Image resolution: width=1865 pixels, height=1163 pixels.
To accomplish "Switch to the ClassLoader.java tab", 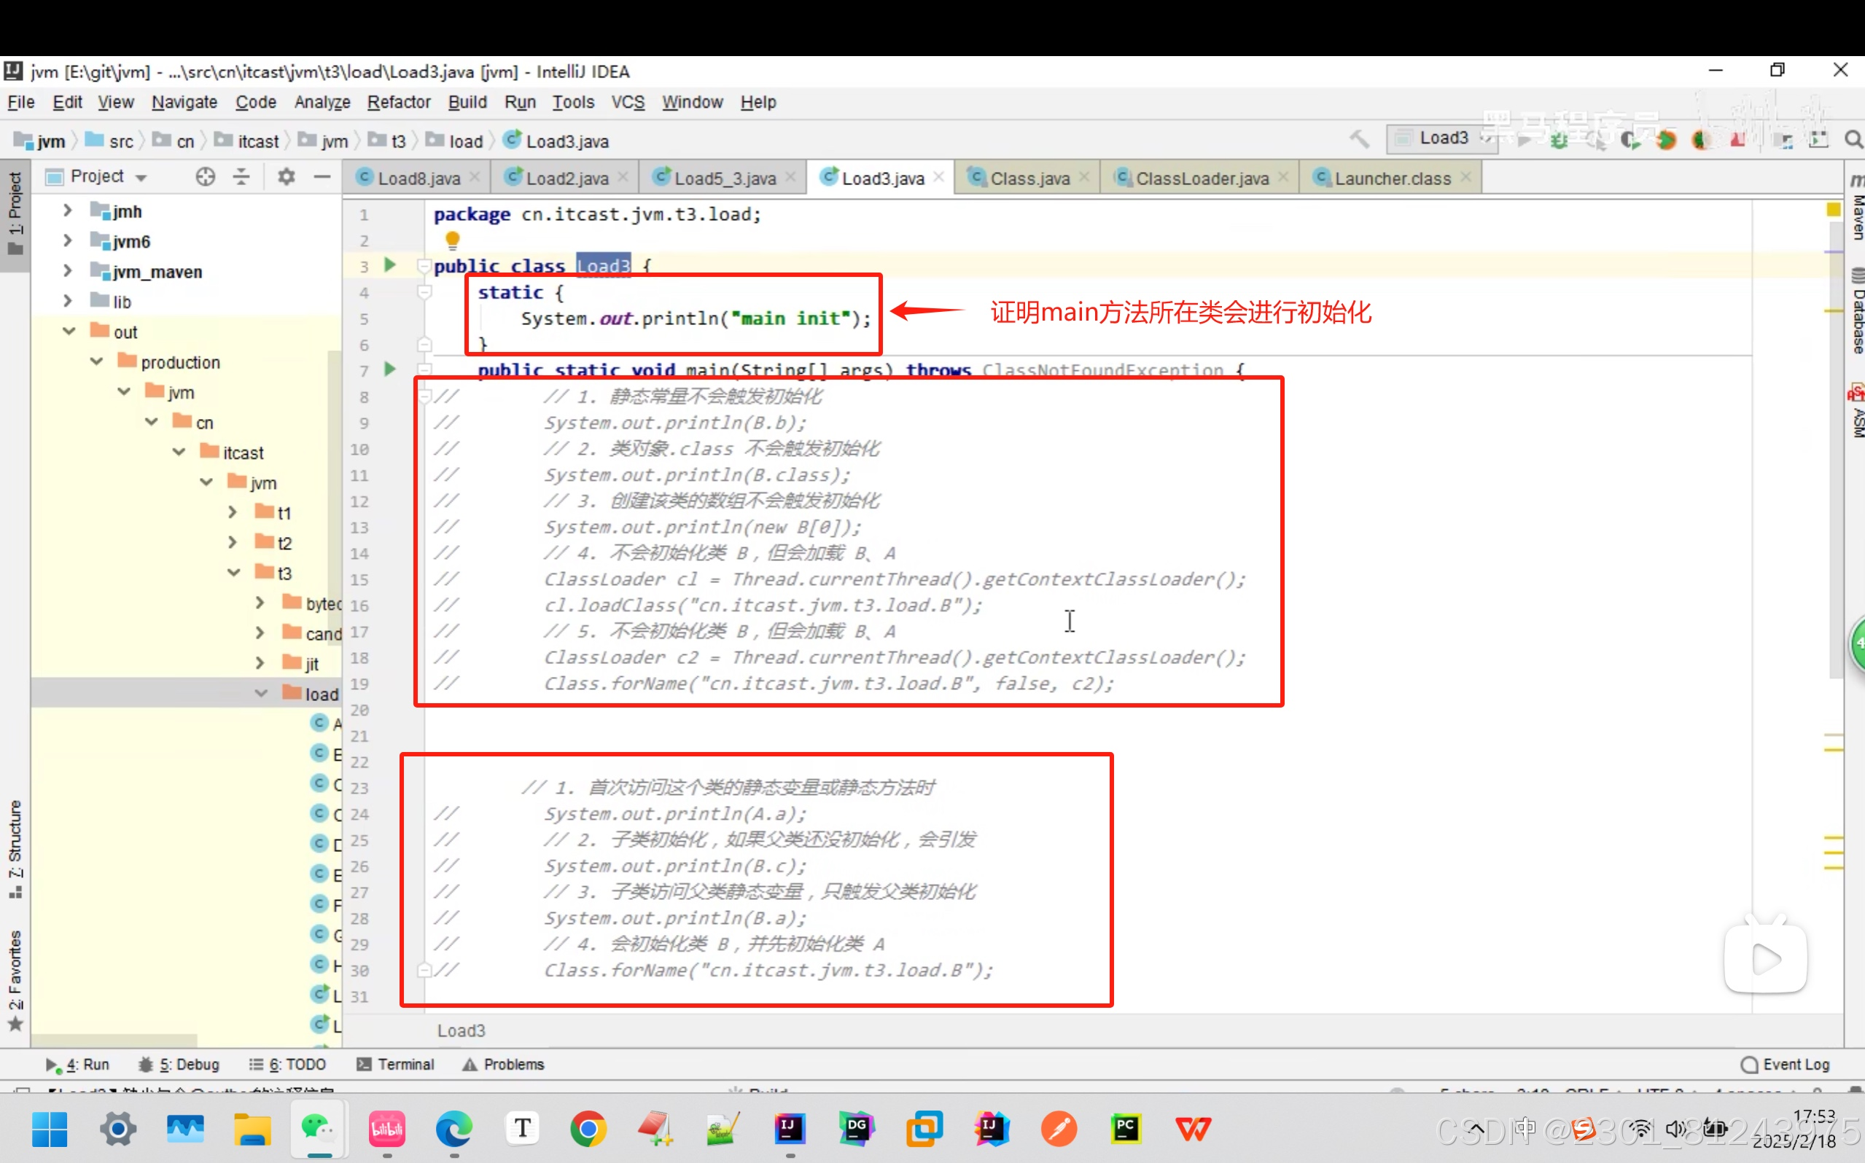I will point(1201,179).
